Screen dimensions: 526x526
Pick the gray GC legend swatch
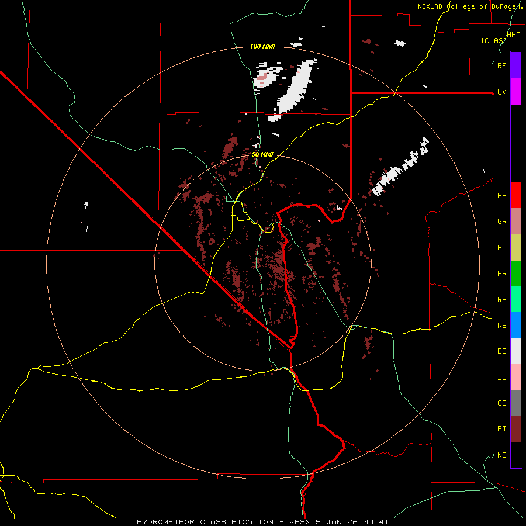pos(516,403)
